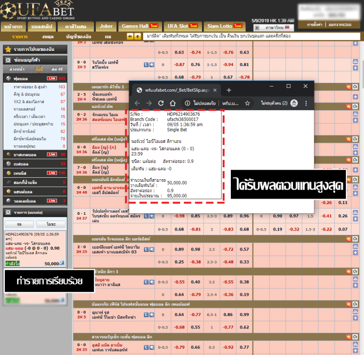View site security info icon
The height and width of the screenshot is (355, 364).
pos(187,103)
